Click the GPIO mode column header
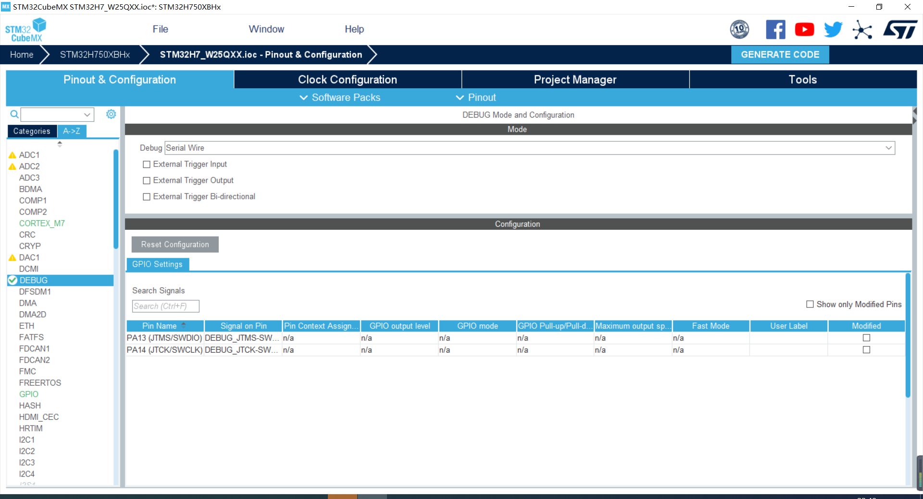 coord(477,326)
